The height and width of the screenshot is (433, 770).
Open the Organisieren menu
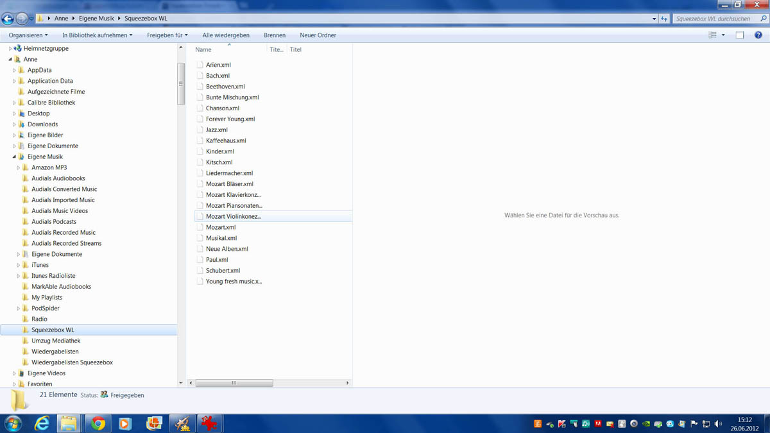point(28,35)
